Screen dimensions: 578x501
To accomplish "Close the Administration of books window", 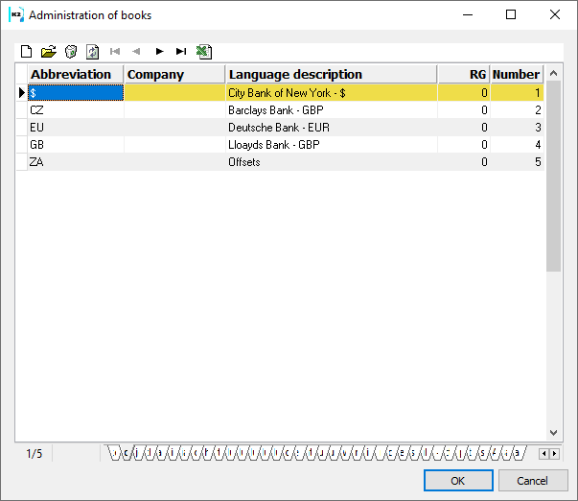I will 555,14.
